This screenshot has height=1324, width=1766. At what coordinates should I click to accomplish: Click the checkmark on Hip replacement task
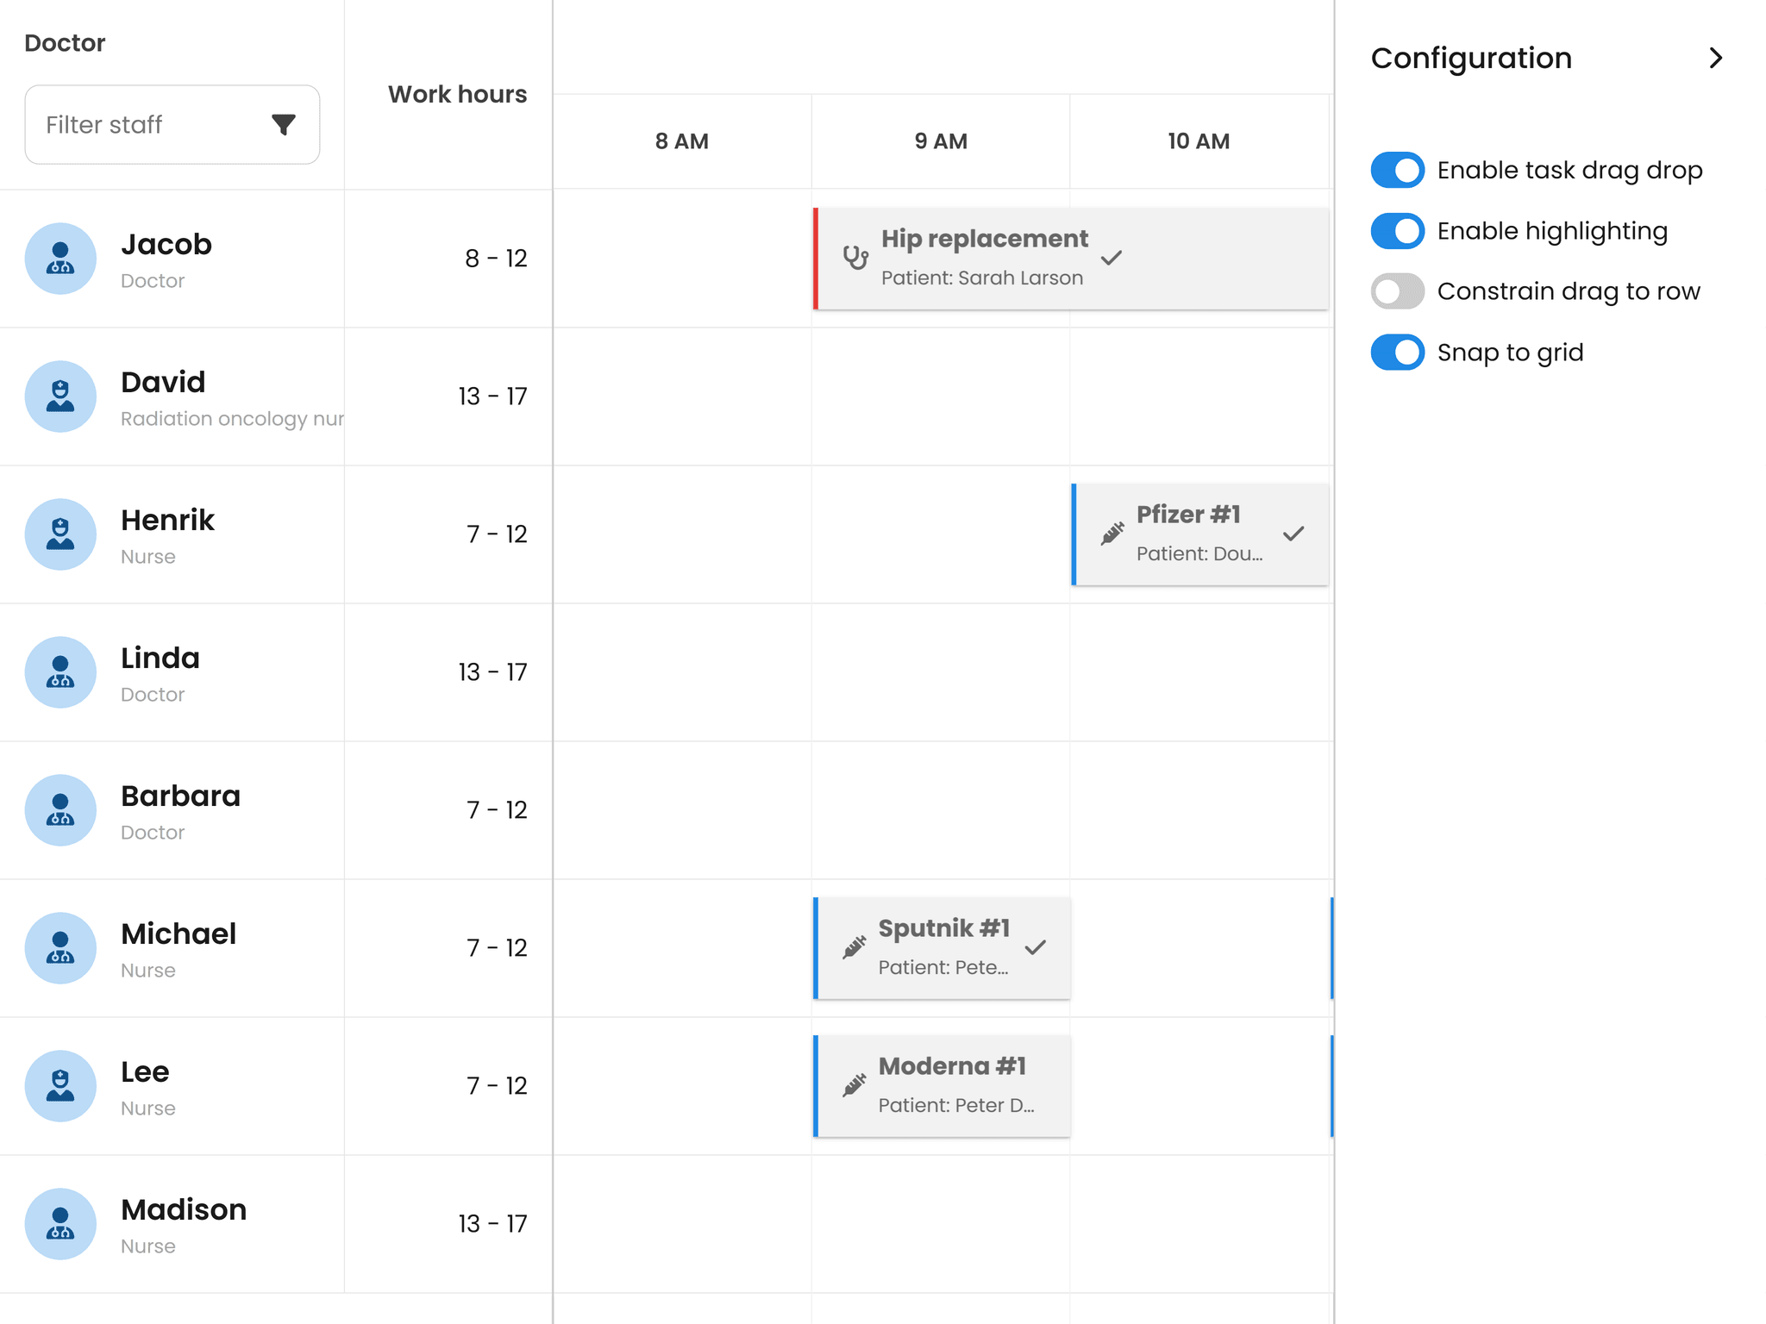coord(1112,257)
